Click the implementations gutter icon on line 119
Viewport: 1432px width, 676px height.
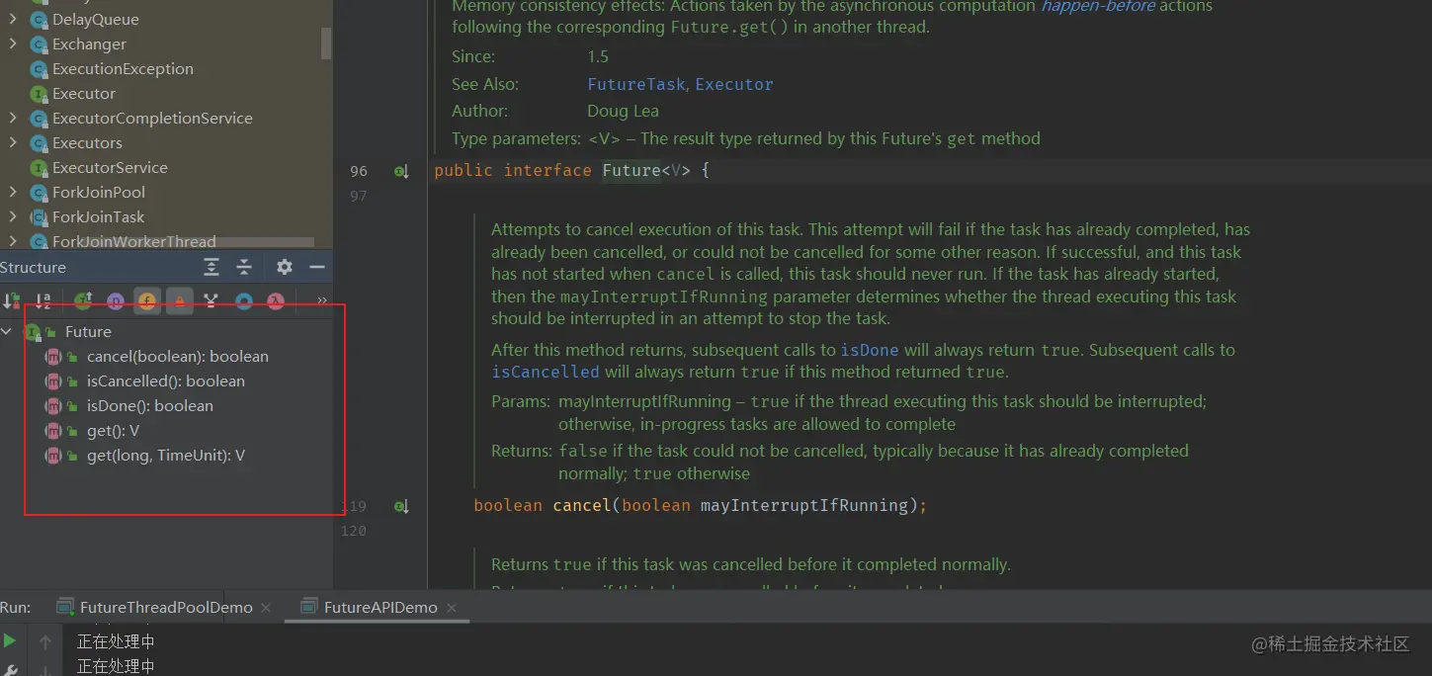pyautogui.click(x=401, y=506)
